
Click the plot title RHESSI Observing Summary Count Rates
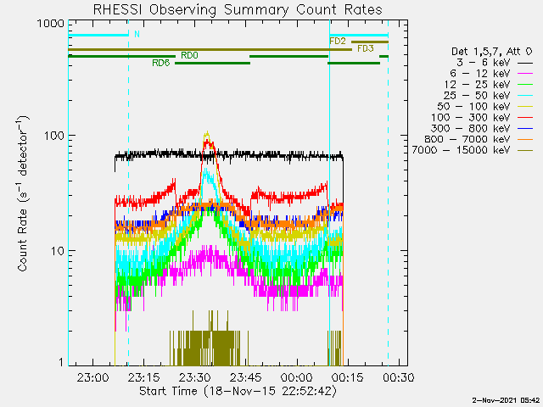click(x=237, y=9)
